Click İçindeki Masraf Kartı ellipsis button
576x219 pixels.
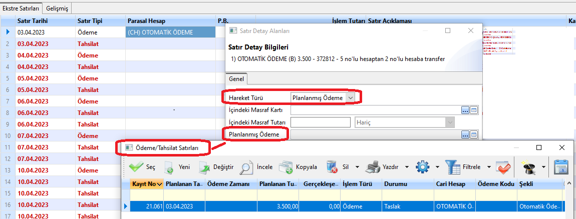click(465, 110)
